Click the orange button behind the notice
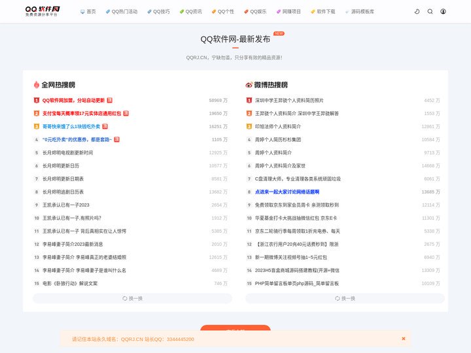The height and width of the screenshot is (353, 471). click(235, 328)
